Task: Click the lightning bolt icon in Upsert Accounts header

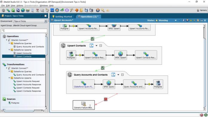Action: click(194, 20)
